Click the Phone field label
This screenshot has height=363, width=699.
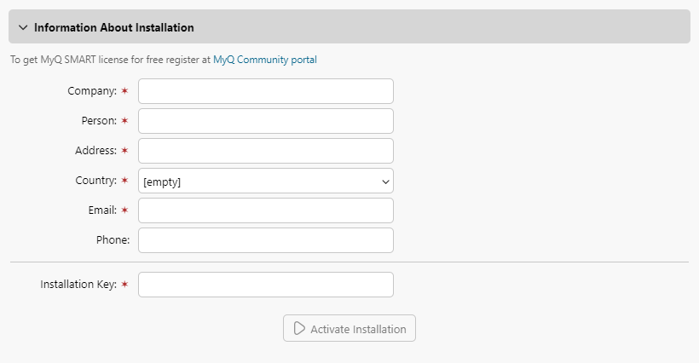click(113, 239)
